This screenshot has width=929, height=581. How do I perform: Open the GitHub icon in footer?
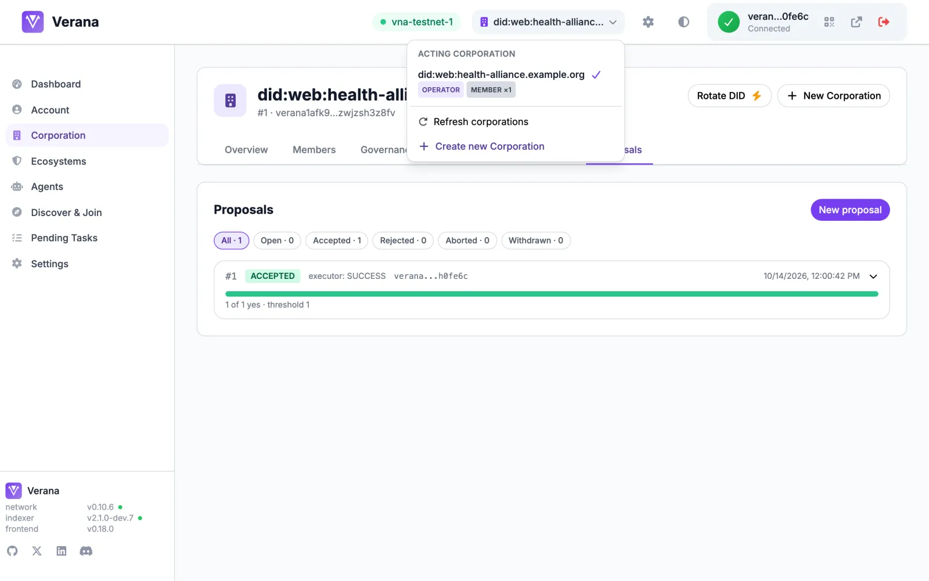(x=12, y=551)
